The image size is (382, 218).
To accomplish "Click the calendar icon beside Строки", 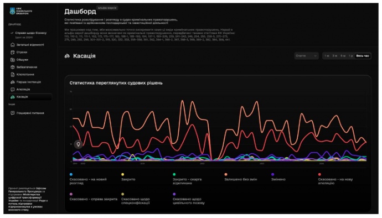I will click(13, 53).
